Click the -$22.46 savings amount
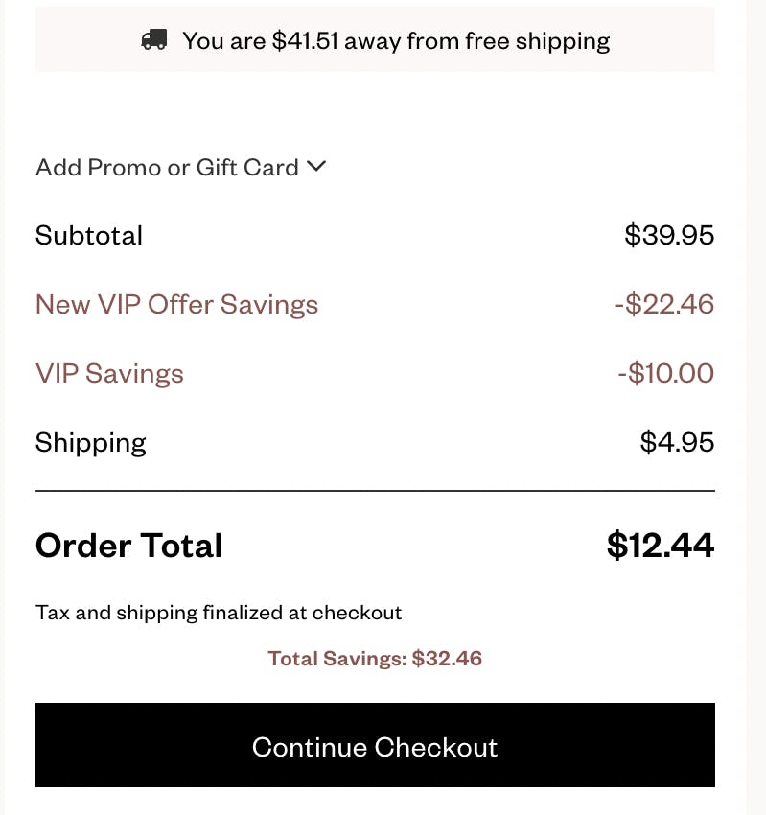The height and width of the screenshot is (815, 766). point(664,305)
